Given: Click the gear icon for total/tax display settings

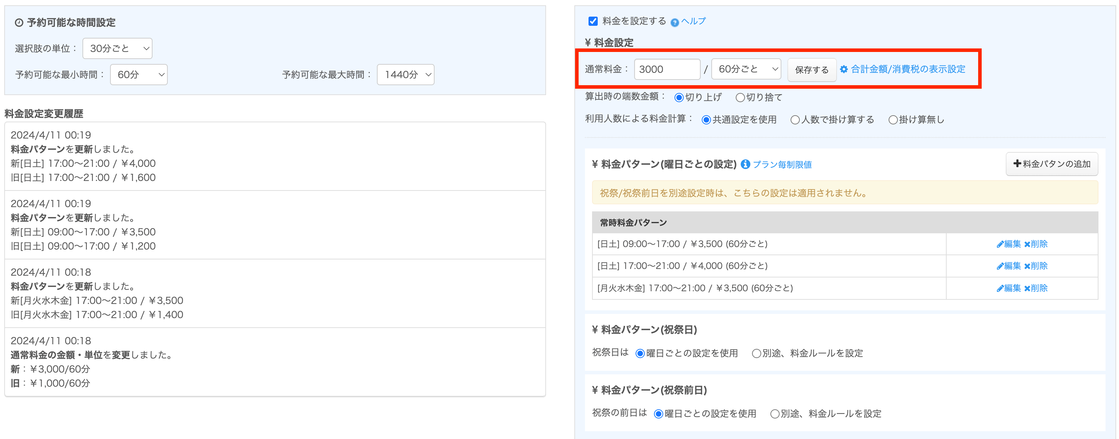Looking at the screenshot, I should pyautogui.click(x=844, y=69).
